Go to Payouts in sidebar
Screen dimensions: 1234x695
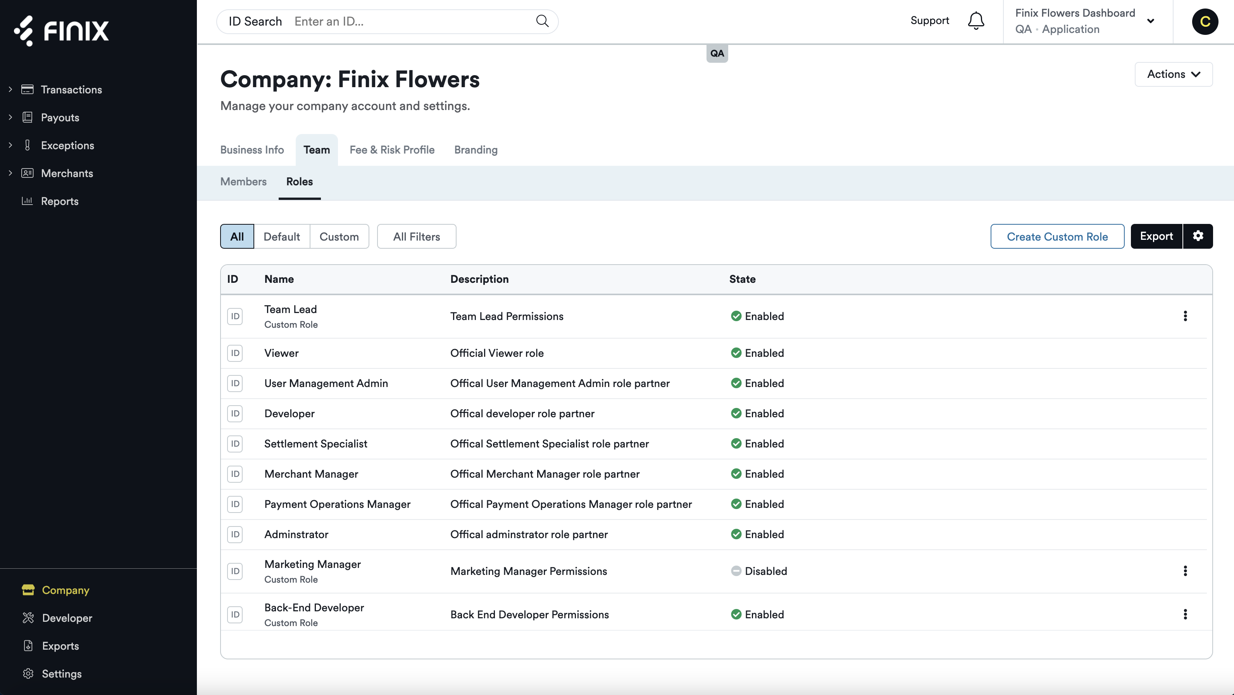click(x=60, y=117)
